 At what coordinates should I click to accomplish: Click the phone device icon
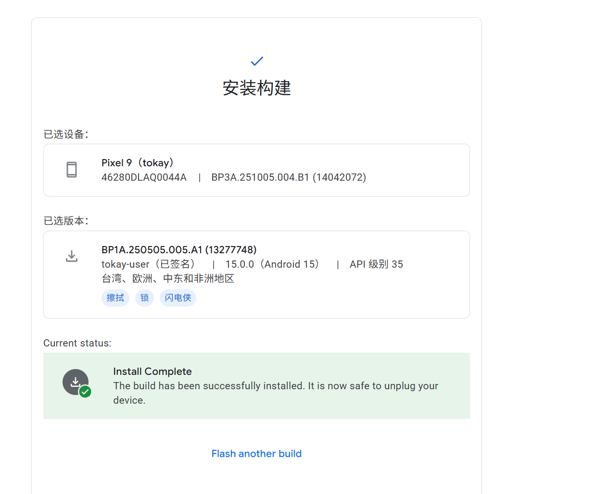(x=72, y=170)
